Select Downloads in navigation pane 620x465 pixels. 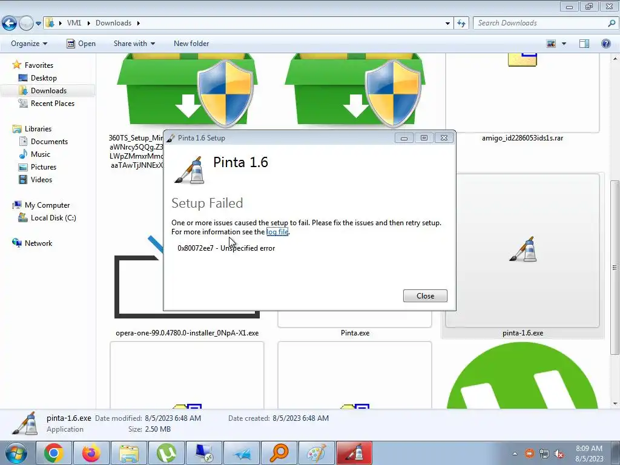click(48, 91)
